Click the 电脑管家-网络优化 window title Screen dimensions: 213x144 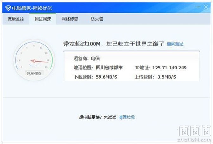click(32, 8)
